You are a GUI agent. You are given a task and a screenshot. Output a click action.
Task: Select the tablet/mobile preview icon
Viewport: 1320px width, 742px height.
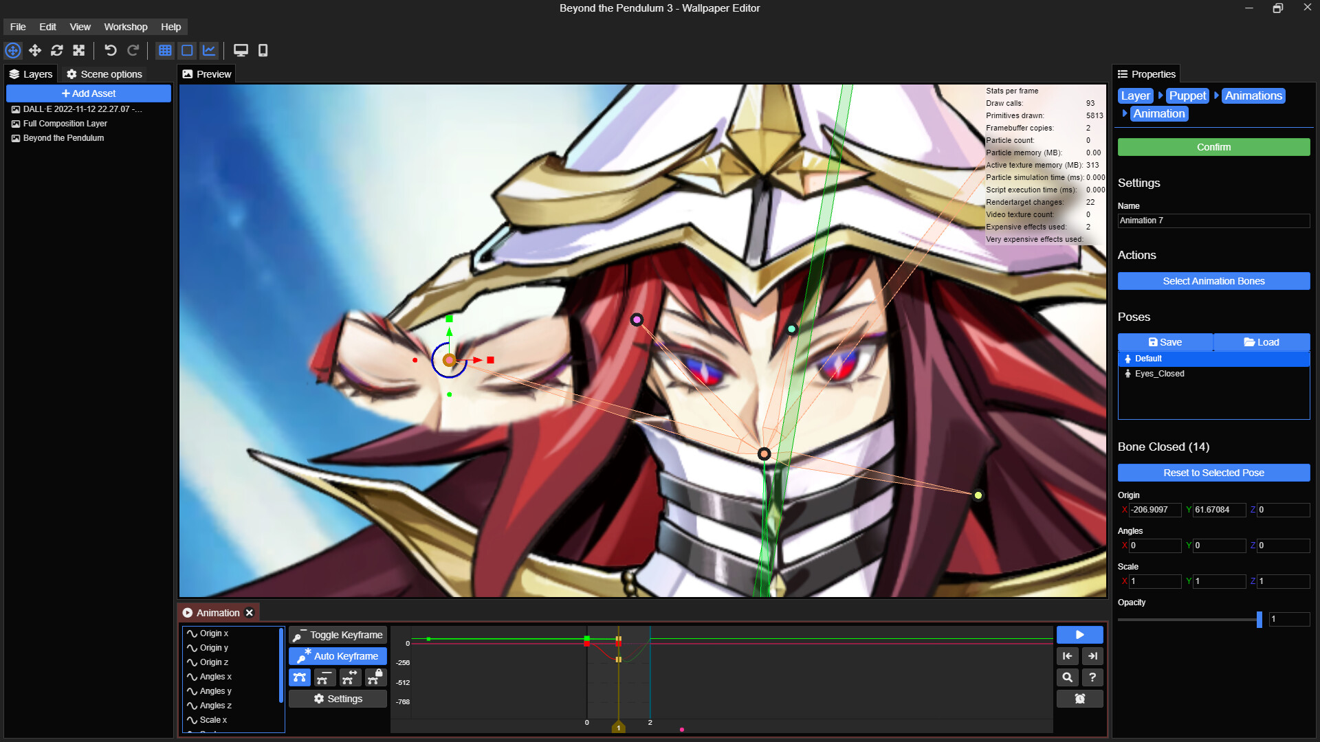pos(263,50)
